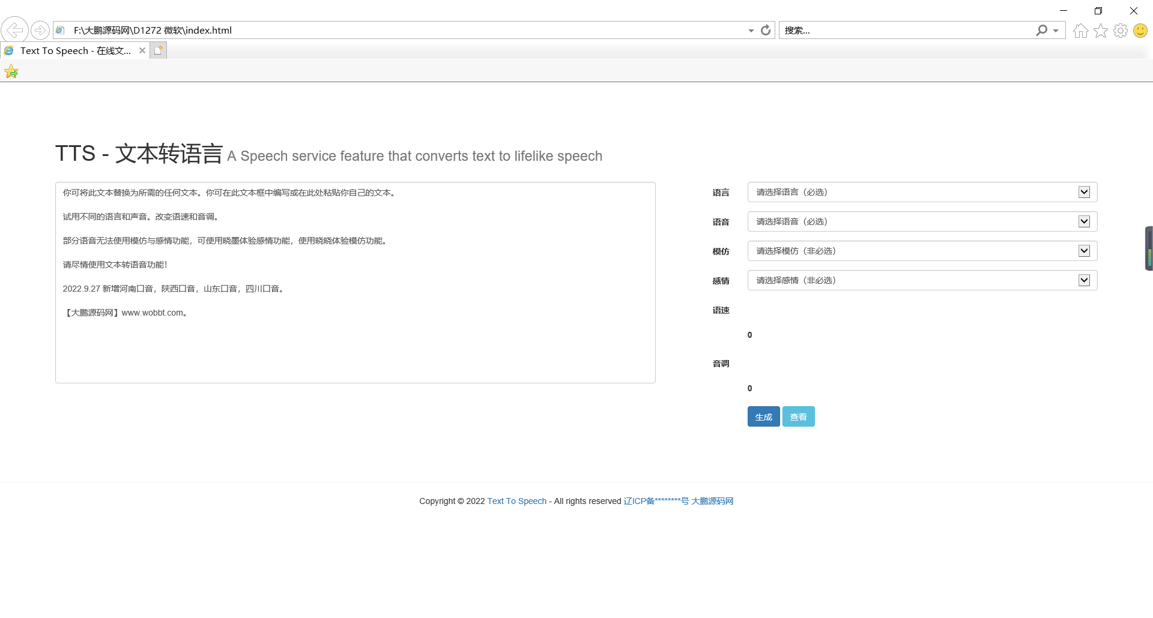The image size is (1153, 618).
Task: Click inside the main text input area
Action: coord(355,348)
